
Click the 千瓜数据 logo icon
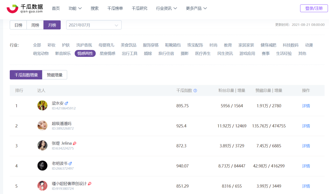[x=12, y=9]
